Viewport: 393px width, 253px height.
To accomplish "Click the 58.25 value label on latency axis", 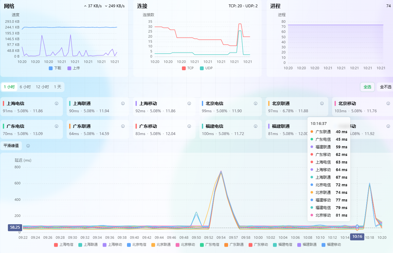I will tap(15, 227).
